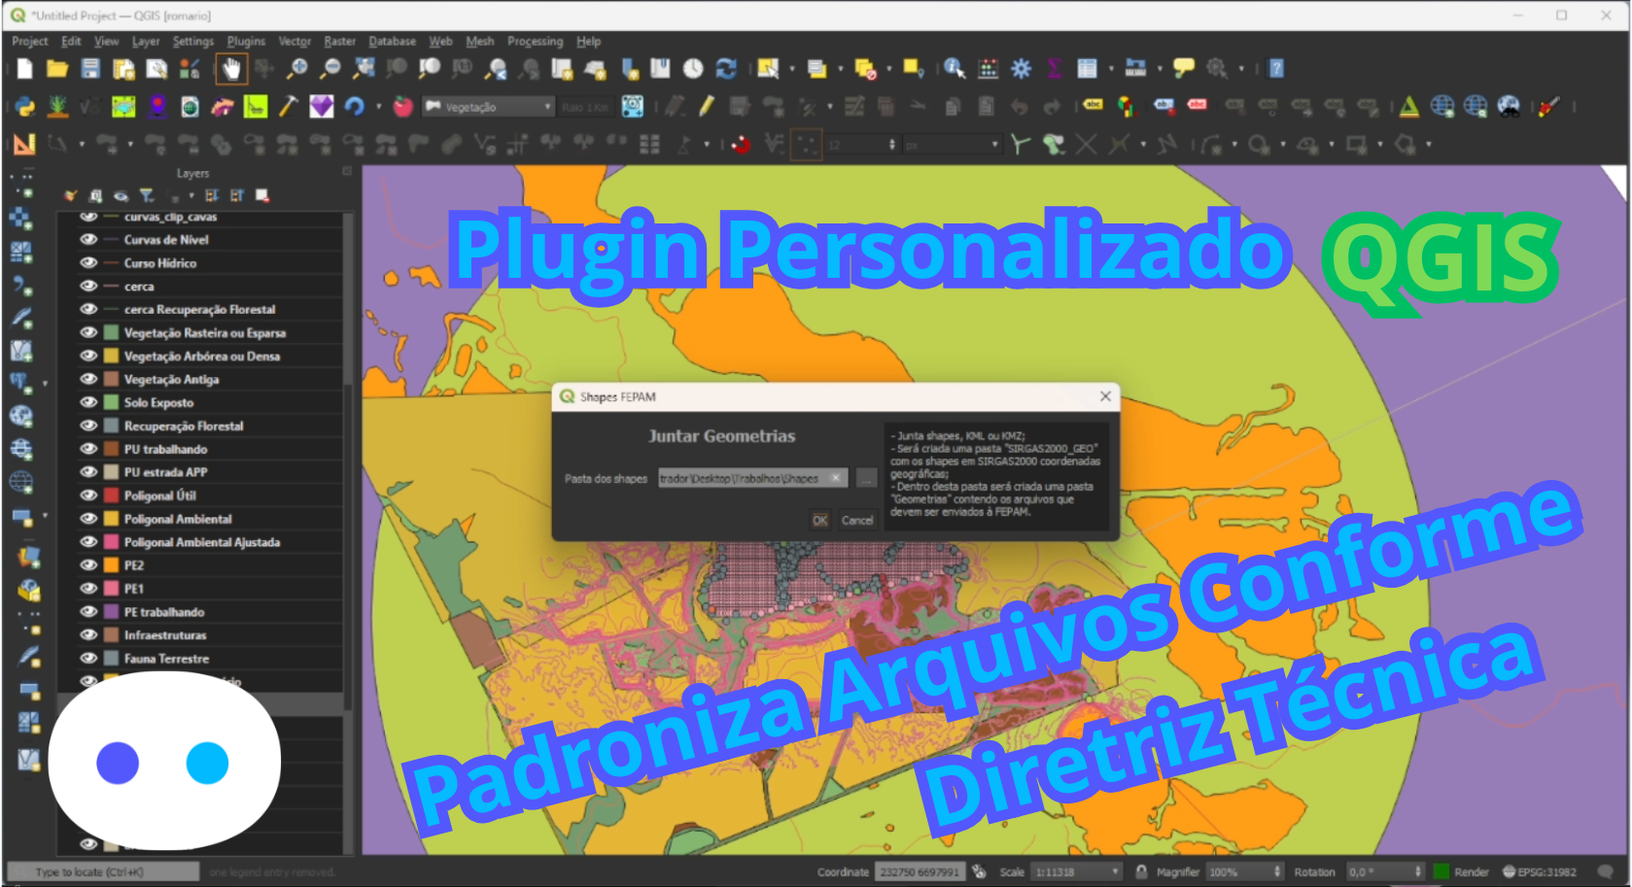Select the Pan Map hand tool
This screenshot has width=1632, height=887.
[x=231, y=69]
